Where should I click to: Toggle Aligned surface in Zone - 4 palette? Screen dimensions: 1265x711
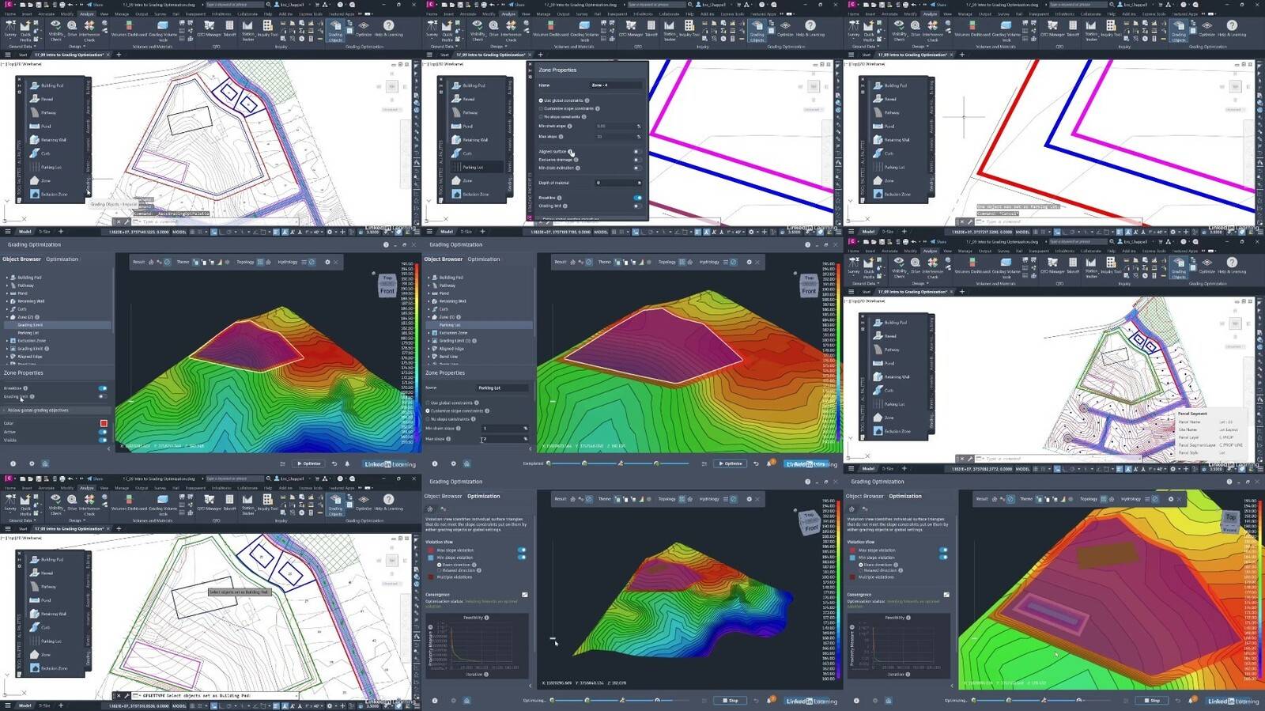(636, 151)
